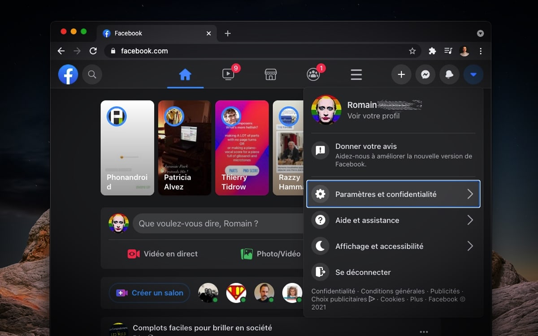Open Romain's profile from menu
The width and height of the screenshot is (538, 336).
[394, 110]
